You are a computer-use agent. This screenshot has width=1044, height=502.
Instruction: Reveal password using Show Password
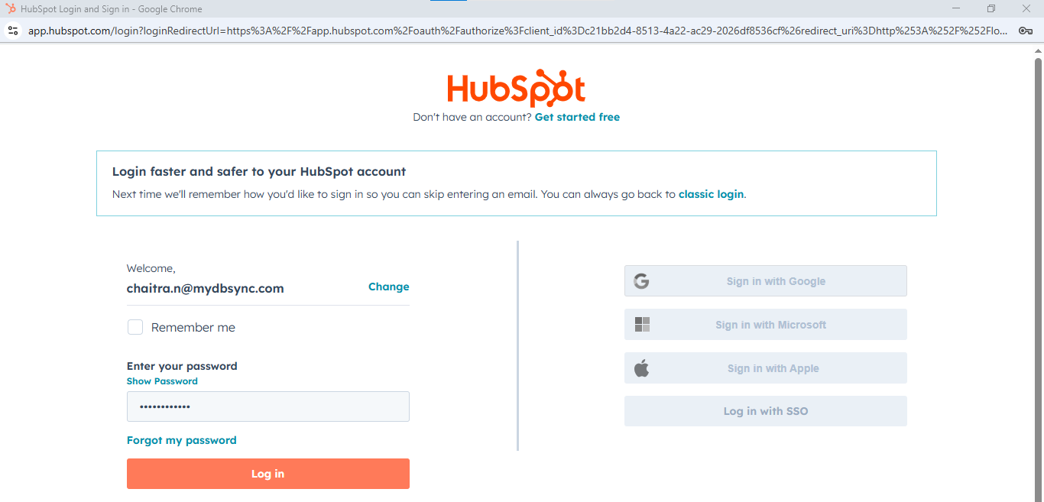point(162,381)
